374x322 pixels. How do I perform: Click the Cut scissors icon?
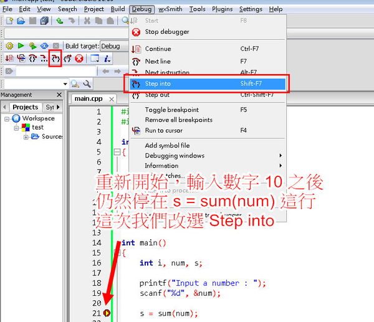[x=87, y=21]
